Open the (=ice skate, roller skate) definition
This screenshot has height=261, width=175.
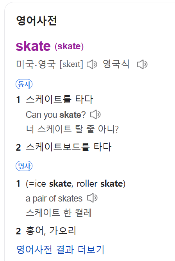pyautogui.click(x=76, y=184)
